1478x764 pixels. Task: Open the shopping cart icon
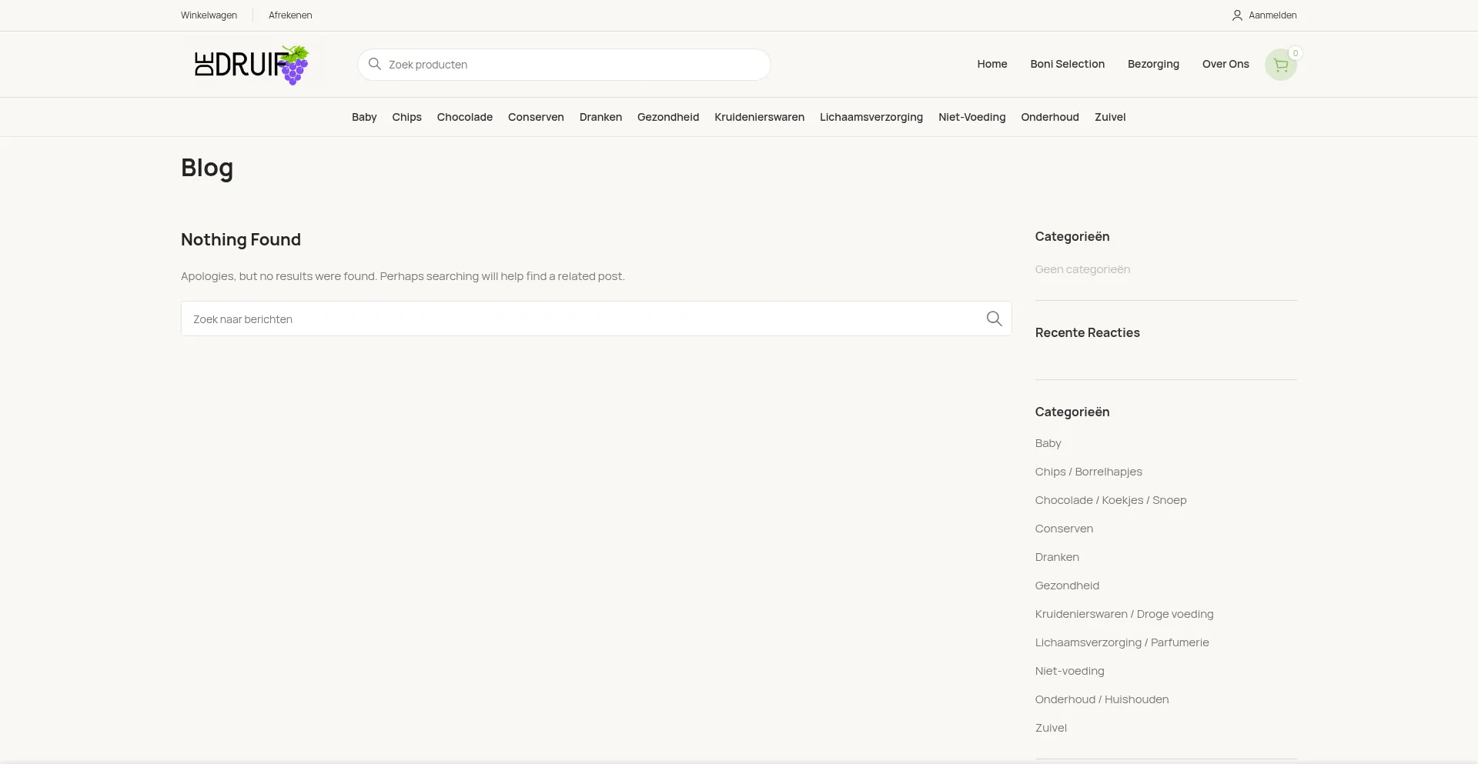coord(1280,65)
